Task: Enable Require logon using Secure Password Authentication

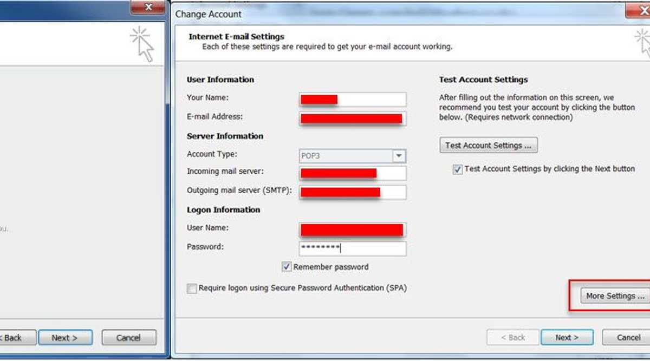Action: point(192,288)
